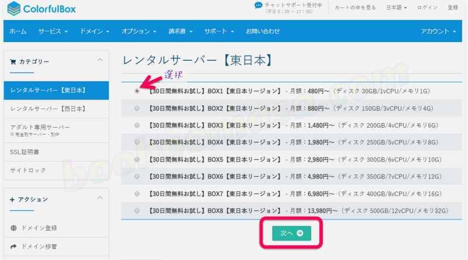Select アダルト専用サーバー category
468x260 pixels.
coord(56,131)
